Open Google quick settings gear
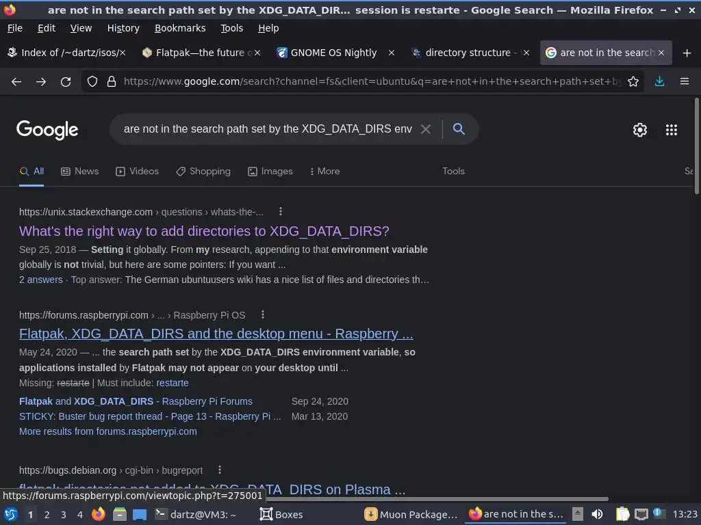 pyautogui.click(x=640, y=130)
